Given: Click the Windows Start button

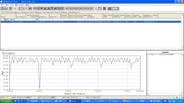Looking at the screenshot, I should (6, 101).
